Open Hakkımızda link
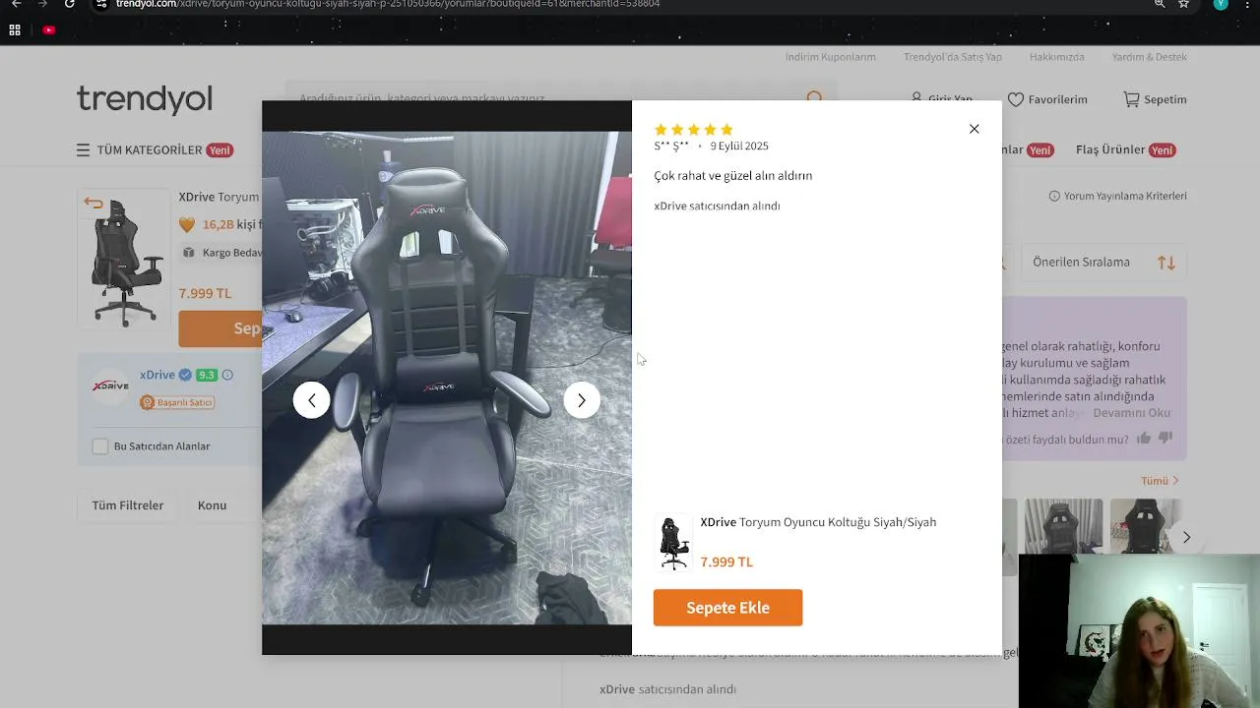1260x708 pixels. 1057,57
